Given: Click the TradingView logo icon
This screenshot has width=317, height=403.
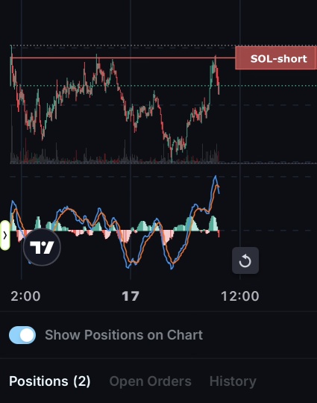Looking at the screenshot, I should pos(42,247).
